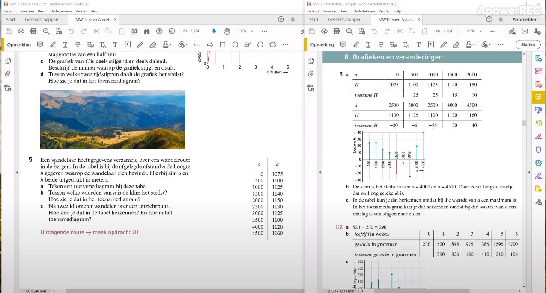
Task: Select highlighter tool in left window
Action: [x=53, y=44]
